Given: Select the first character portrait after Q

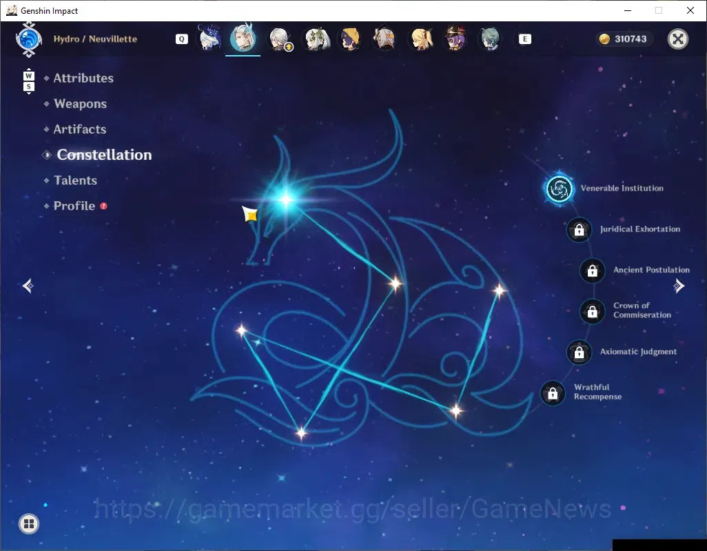Looking at the screenshot, I should pos(209,38).
